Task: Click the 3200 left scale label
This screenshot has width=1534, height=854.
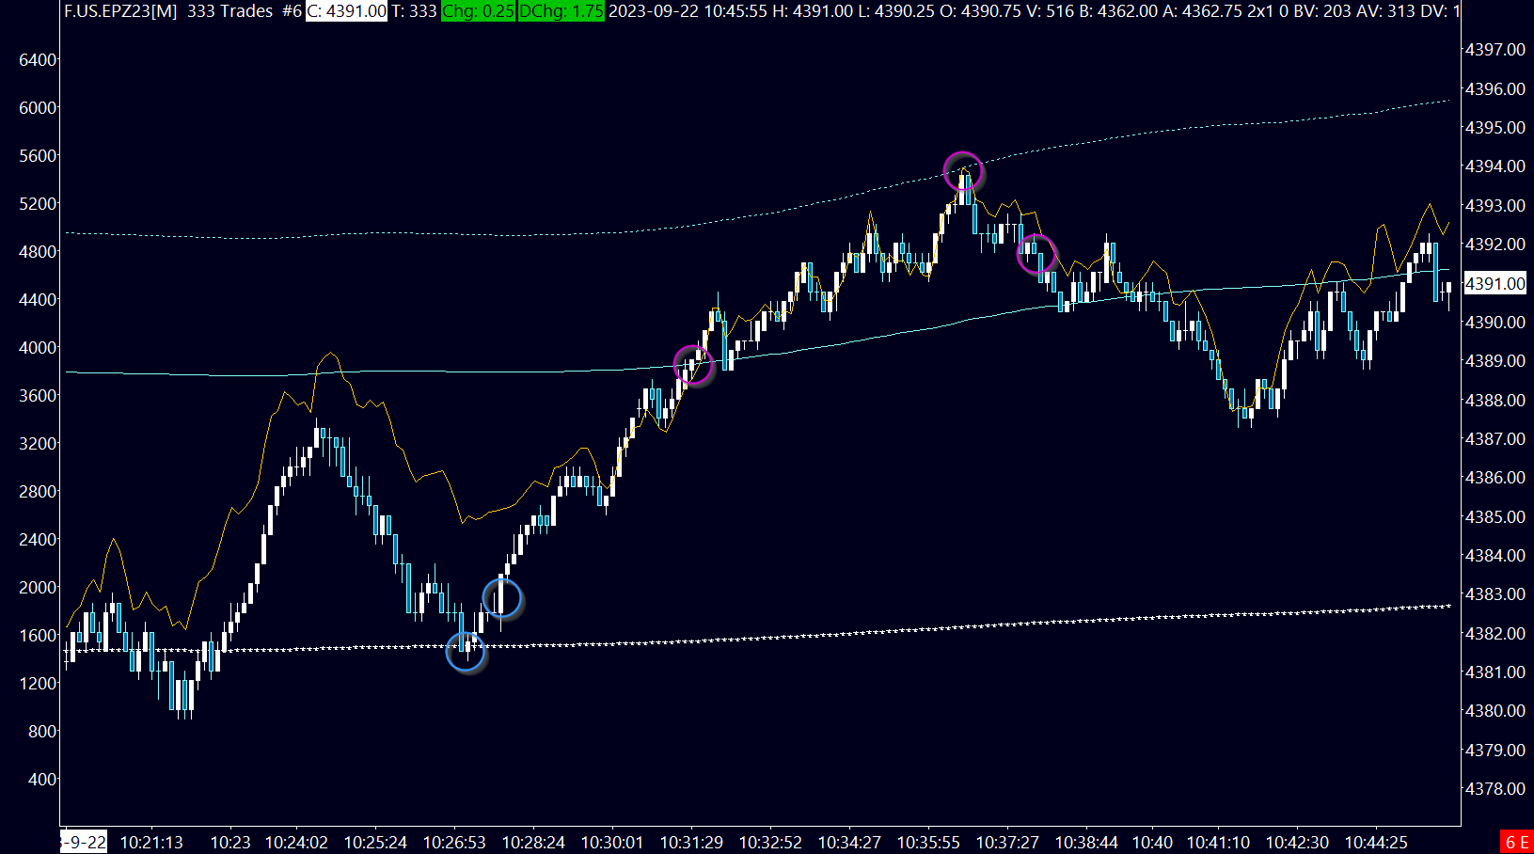Action: [x=38, y=444]
